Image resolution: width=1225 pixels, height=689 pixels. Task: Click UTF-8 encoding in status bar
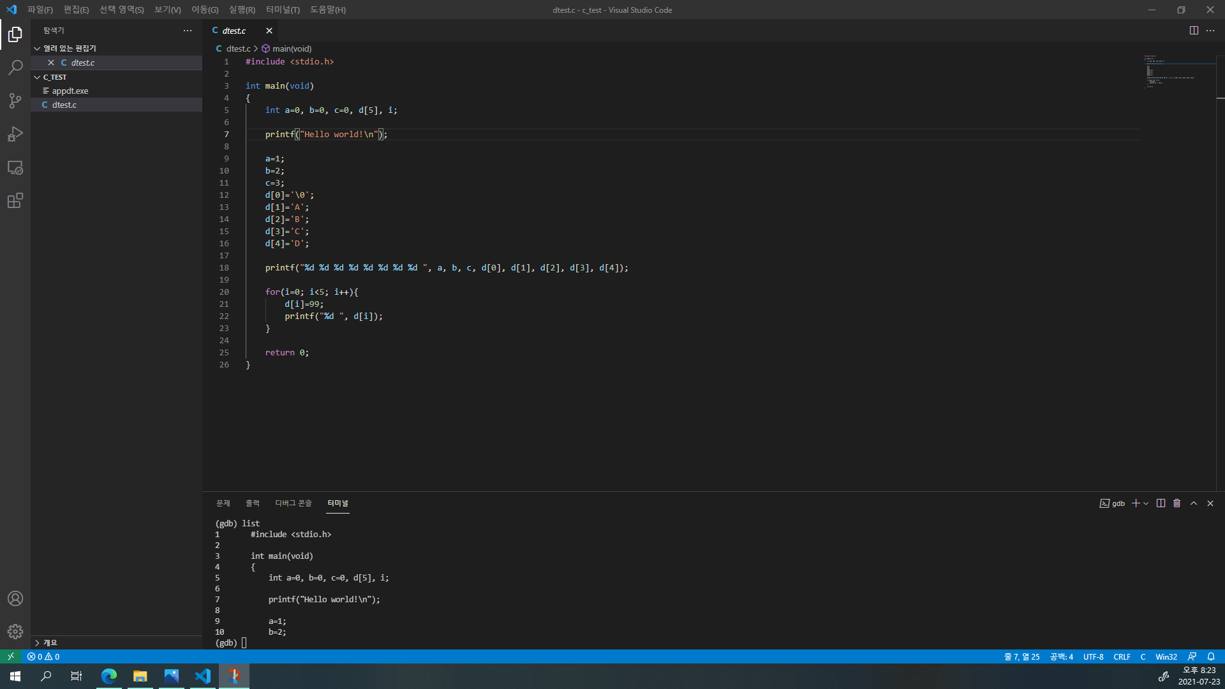[1093, 656]
